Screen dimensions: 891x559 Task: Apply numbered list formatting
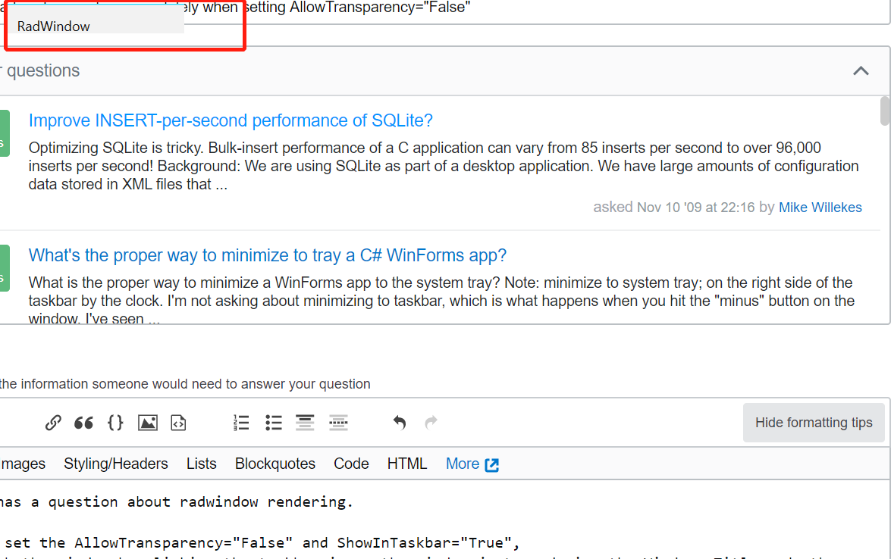point(241,423)
